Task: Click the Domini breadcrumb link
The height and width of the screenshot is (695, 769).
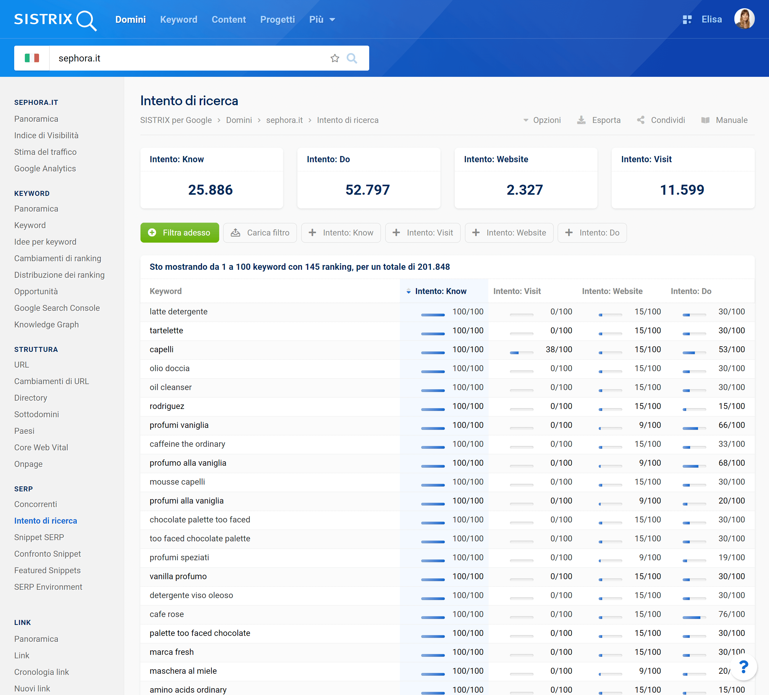Action: (x=239, y=120)
